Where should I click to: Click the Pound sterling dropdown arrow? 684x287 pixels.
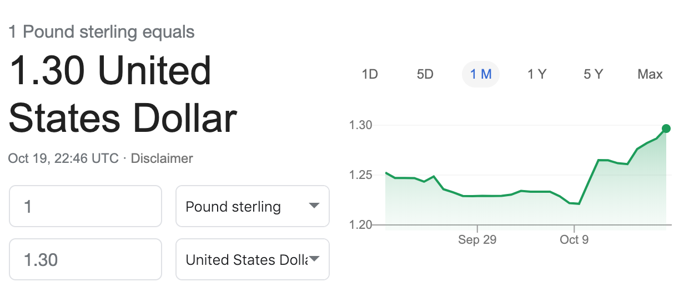tap(314, 206)
